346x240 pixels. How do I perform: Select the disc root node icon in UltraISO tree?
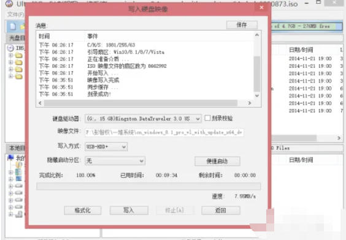tap(10, 48)
